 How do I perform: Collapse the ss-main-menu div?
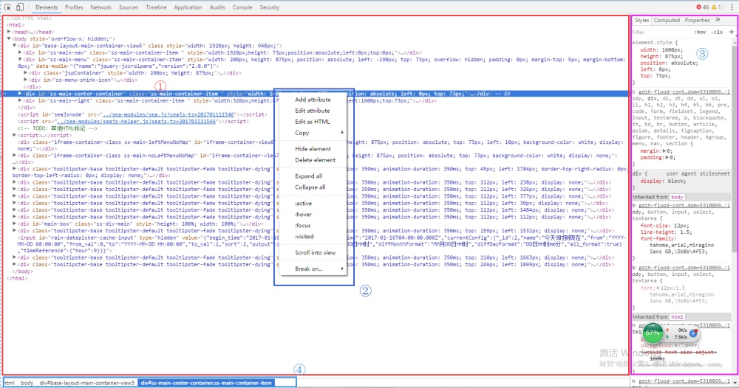[20, 59]
